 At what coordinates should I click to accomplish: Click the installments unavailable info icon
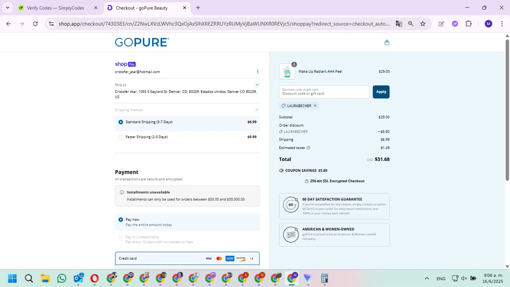click(122, 192)
